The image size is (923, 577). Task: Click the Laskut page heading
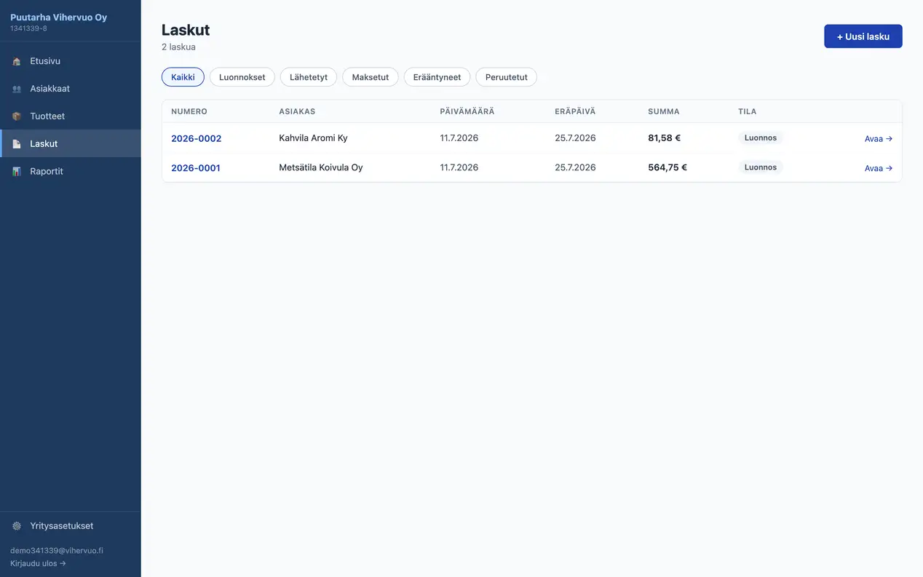coord(186,30)
